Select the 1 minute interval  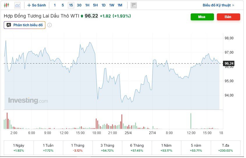(55, 5)
